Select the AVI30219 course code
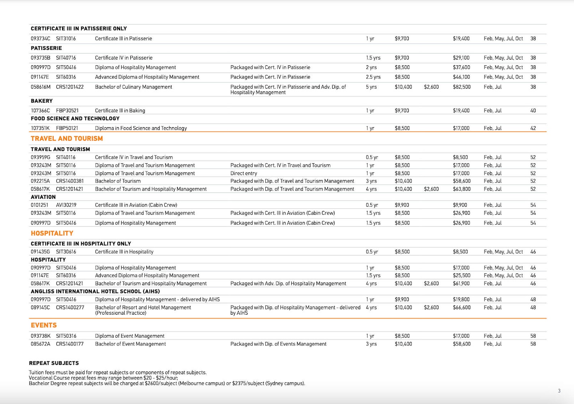The width and height of the screenshot is (574, 404). tap(66, 205)
